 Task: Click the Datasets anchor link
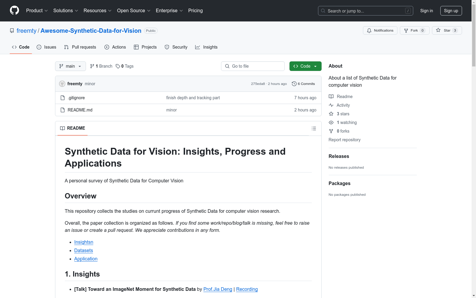[84, 251]
